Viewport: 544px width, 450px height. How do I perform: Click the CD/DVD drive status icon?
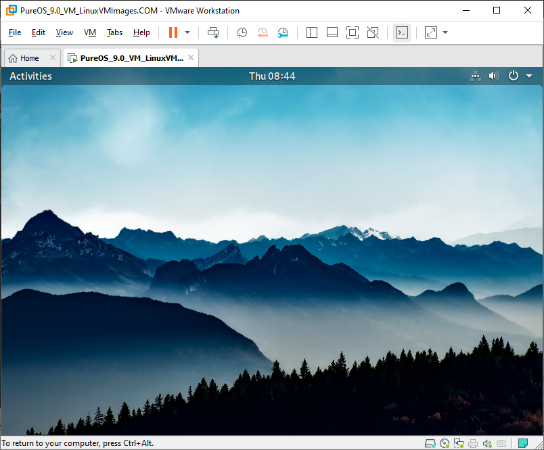[x=445, y=443]
